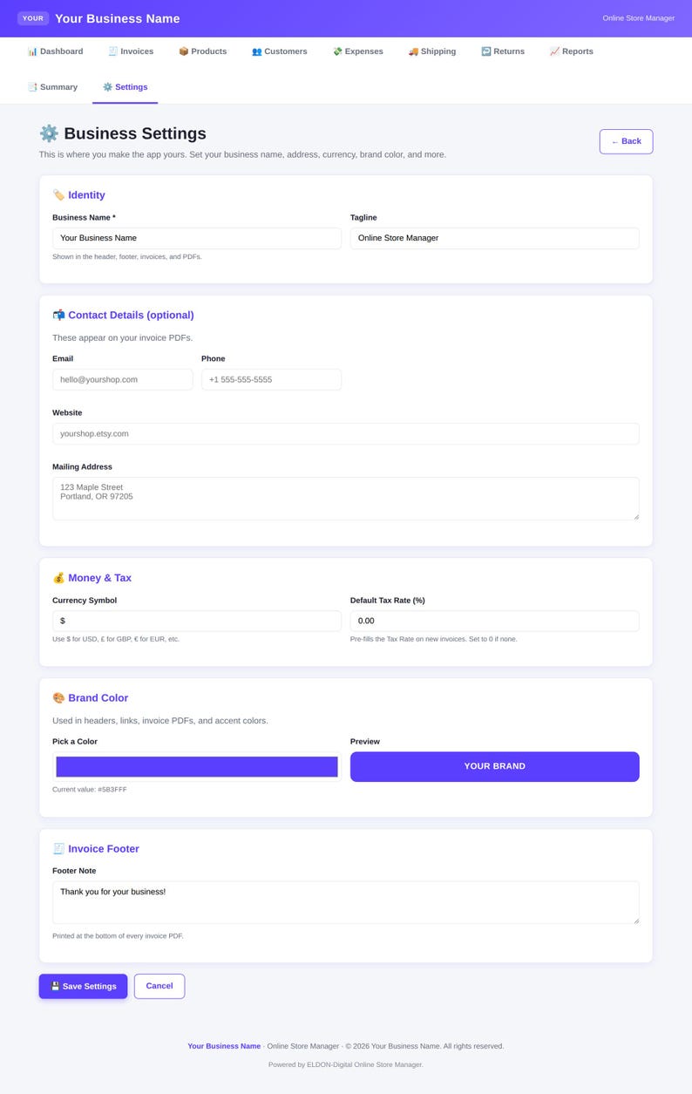This screenshot has height=1094, width=692.
Task: Open the brand color picker swatch
Action: (197, 767)
